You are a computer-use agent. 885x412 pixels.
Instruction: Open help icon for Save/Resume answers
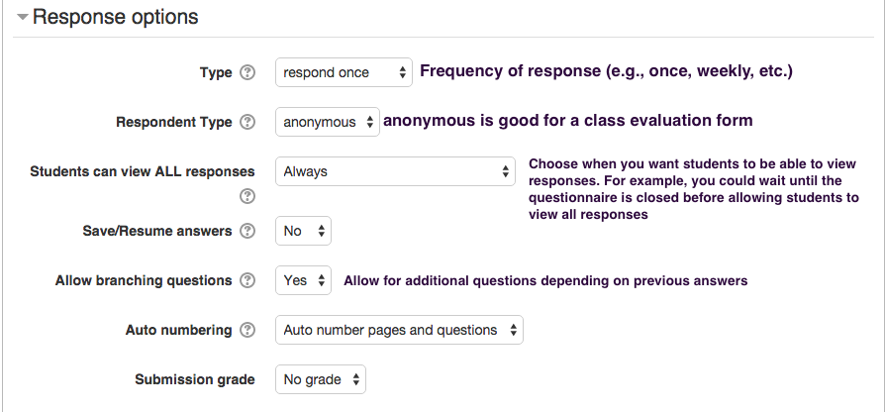coord(247,231)
